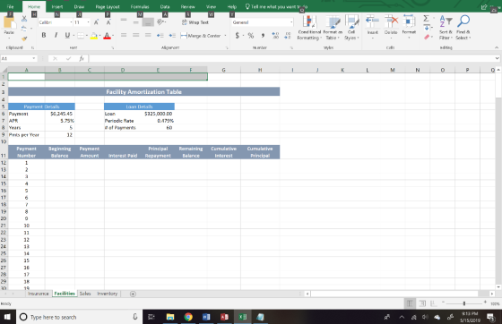
Task: Click the Format Painter brush icon
Action: (24, 38)
